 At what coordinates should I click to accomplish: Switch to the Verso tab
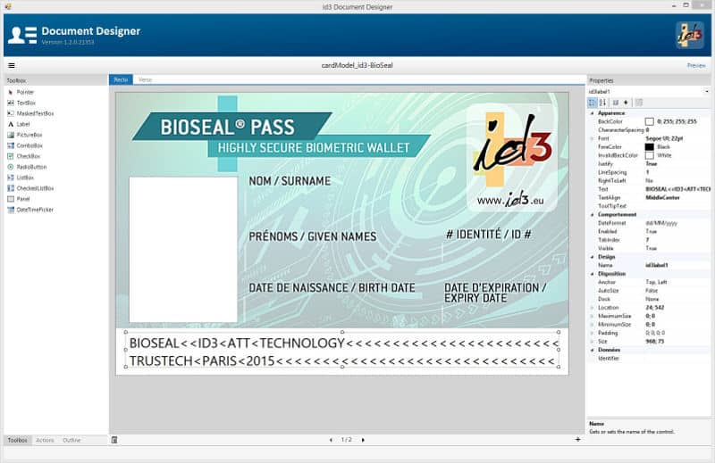146,79
